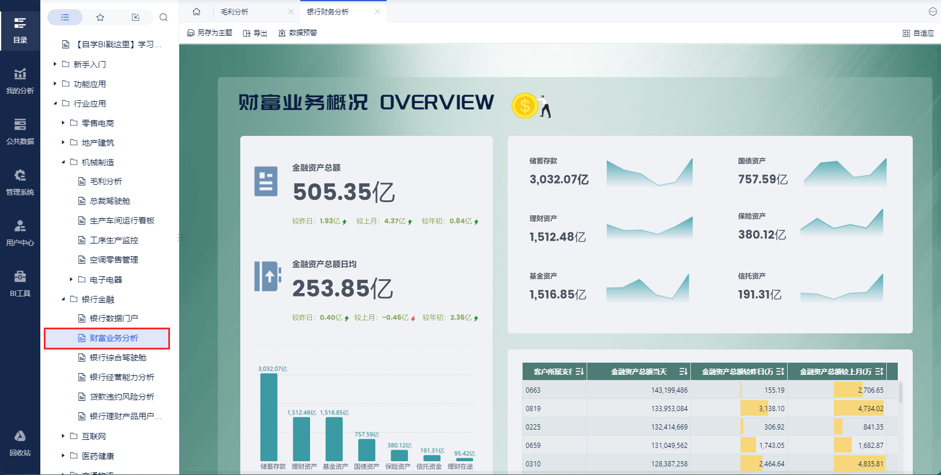Switch to the favorites star view
Screen dimensions: 941x475
[x=100, y=17]
